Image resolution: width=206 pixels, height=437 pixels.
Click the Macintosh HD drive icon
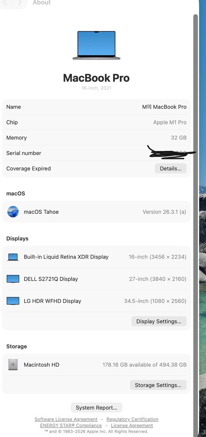(13, 365)
